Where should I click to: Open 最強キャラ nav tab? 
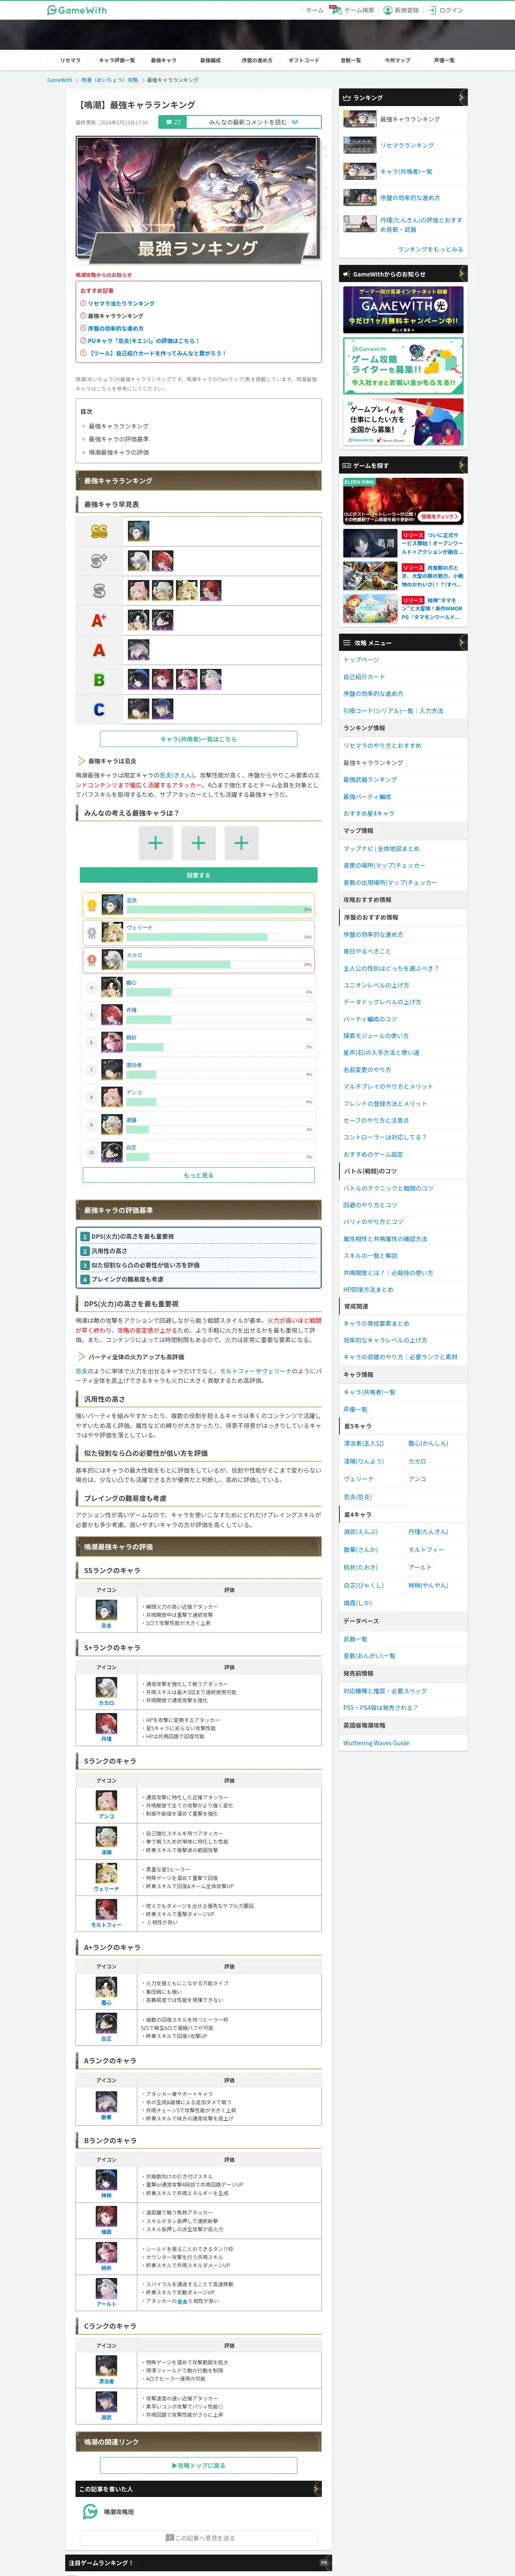(163, 60)
